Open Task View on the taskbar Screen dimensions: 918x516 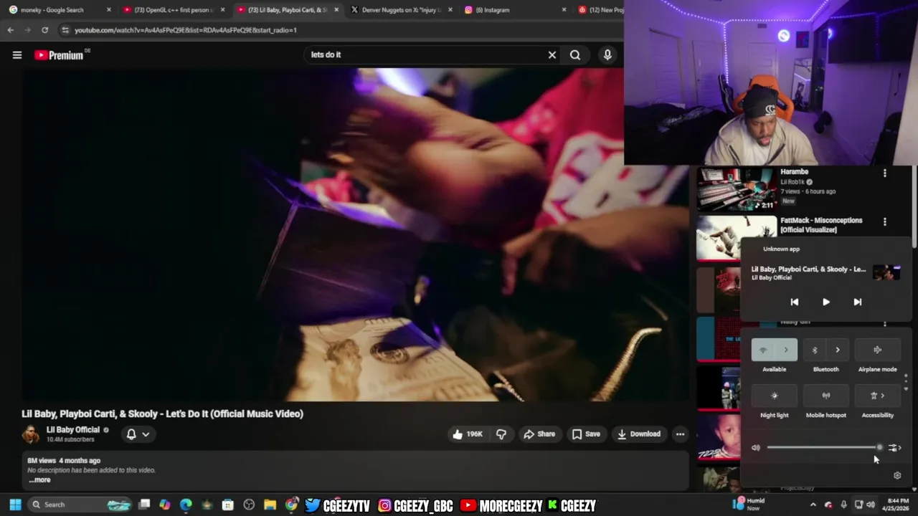coord(144,505)
